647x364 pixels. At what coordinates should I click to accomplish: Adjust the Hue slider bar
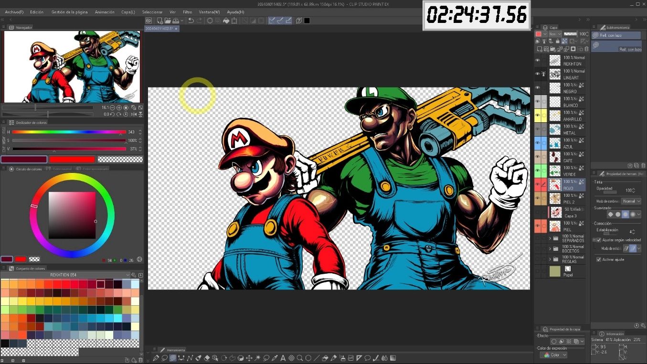click(69, 132)
